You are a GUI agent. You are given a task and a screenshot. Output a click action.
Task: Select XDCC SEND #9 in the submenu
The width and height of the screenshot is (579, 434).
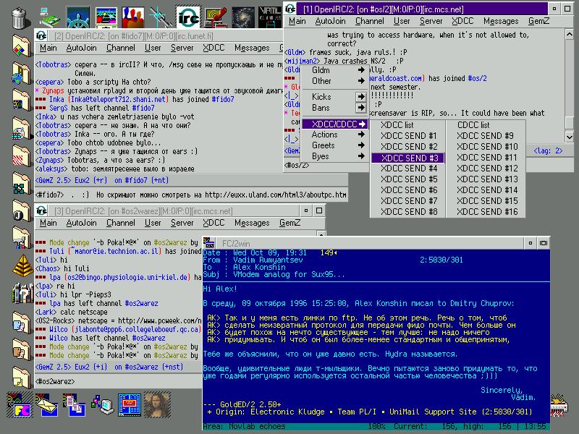pyautogui.click(x=485, y=135)
